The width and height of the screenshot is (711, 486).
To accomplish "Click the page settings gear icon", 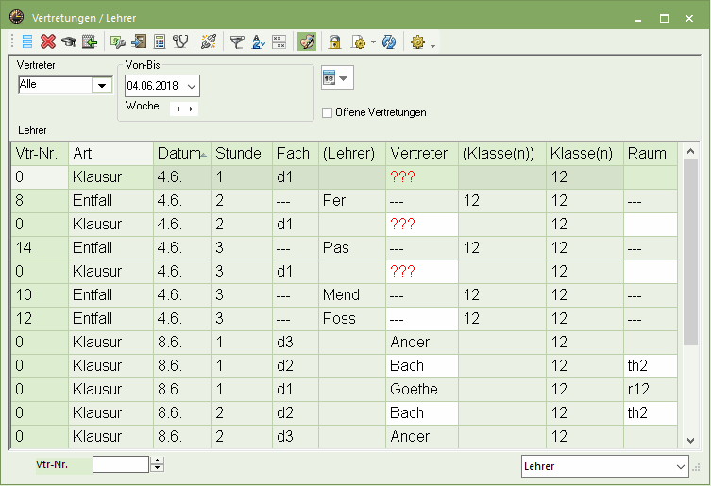I will coord(358,42).
